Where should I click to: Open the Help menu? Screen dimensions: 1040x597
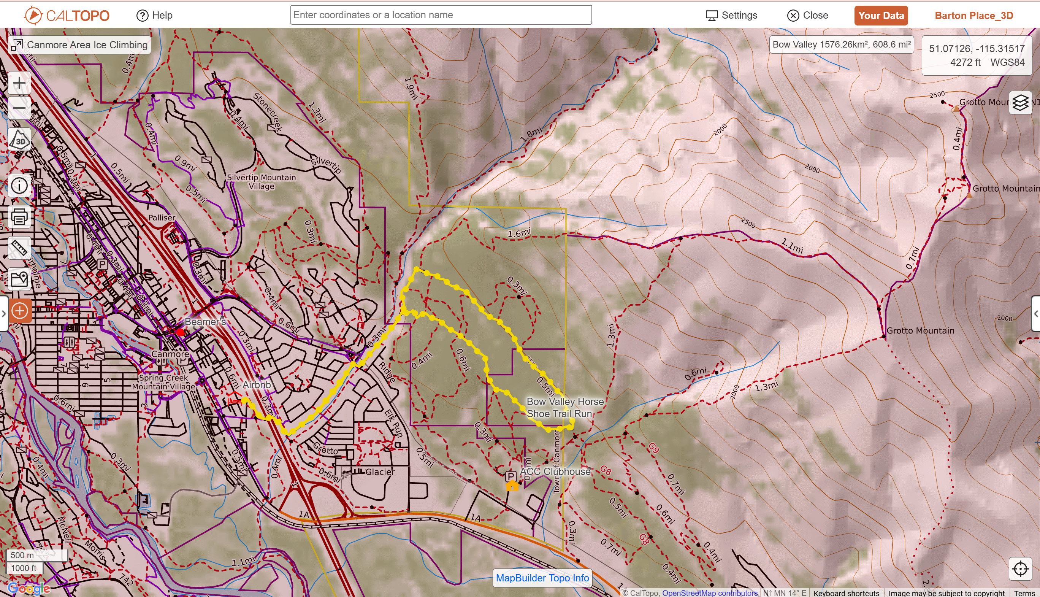156,15
